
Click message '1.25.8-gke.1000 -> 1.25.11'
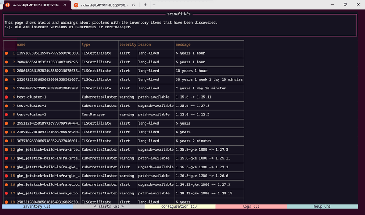pyautogui.click(x=203, y=158)
